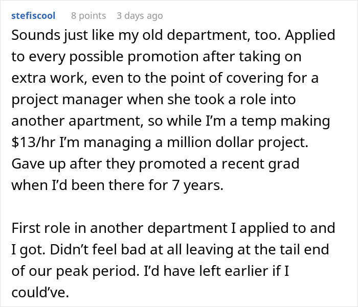Open the stefiscool user profile link

point(33,16)
